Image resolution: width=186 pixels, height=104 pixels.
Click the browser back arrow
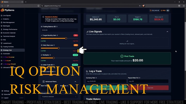point(2,6)
